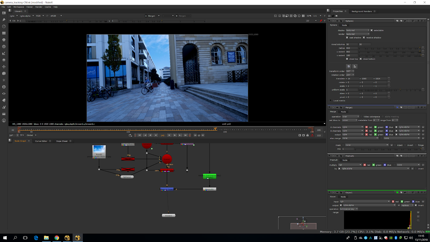Click the Premult1 node in graph

pyautogui.click(x=209, y=189)
